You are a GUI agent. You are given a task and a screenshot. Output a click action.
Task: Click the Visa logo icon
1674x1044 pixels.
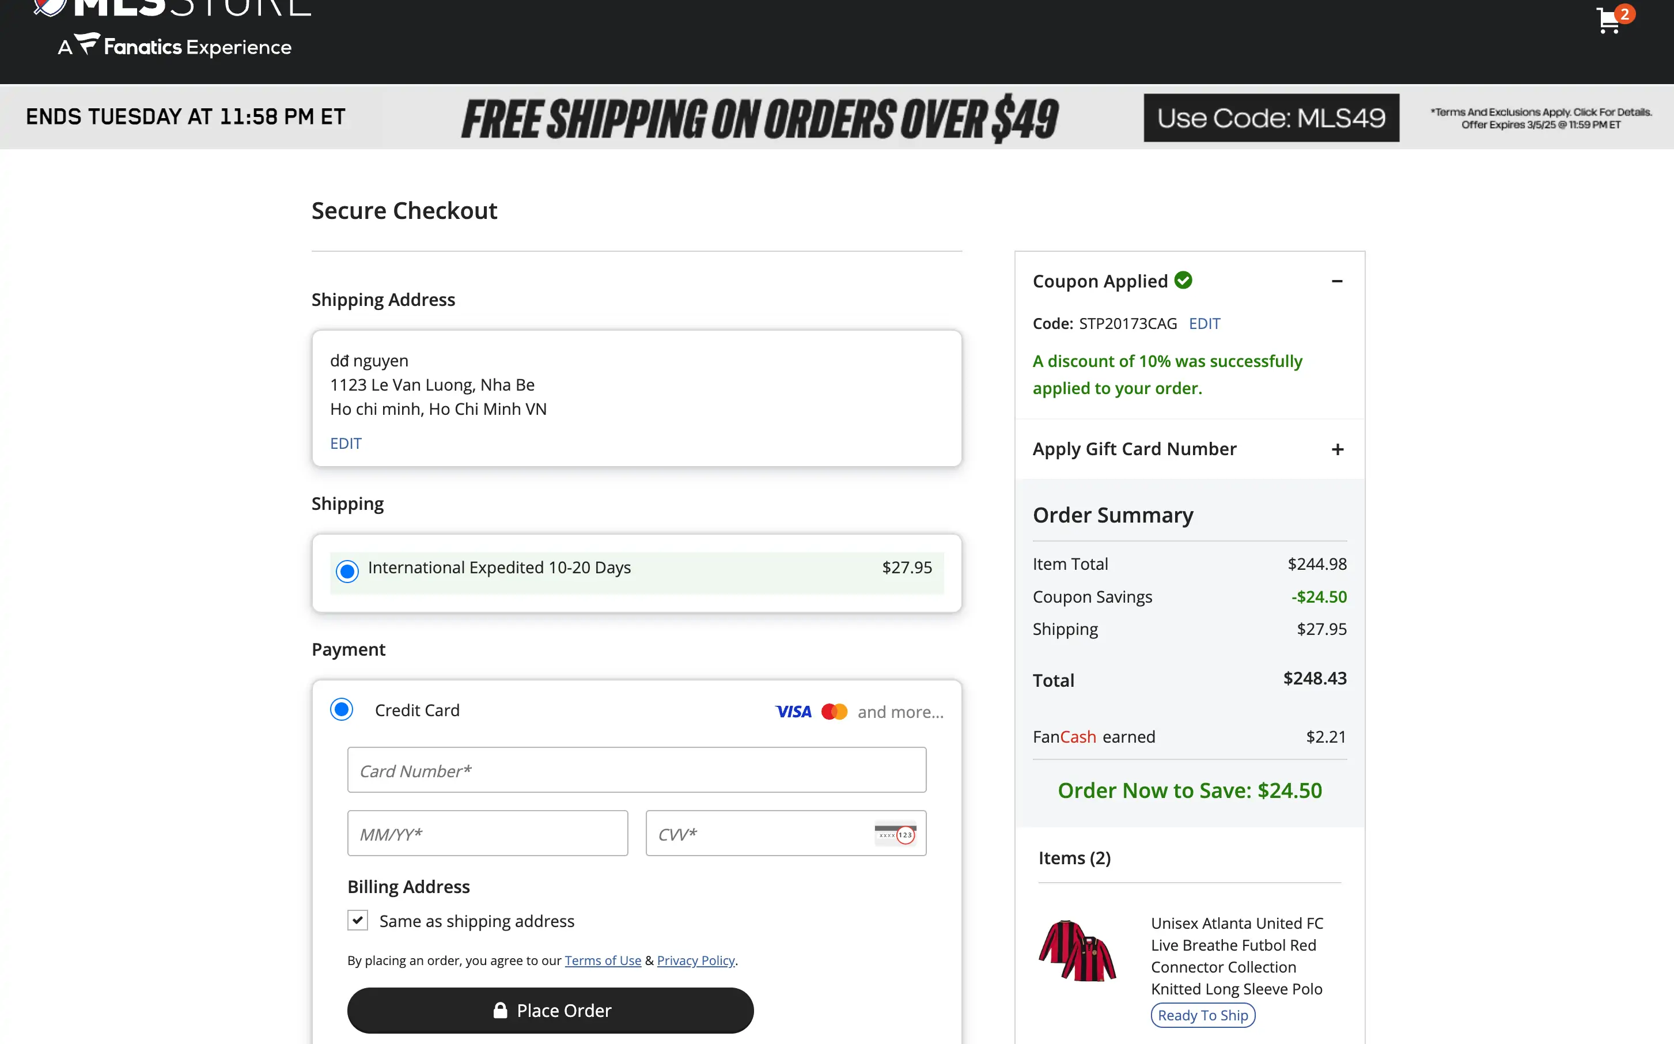tap(793, 712)
